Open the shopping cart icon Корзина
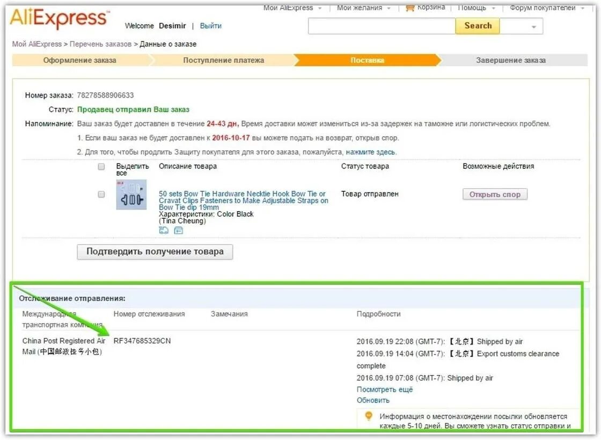The width and height of the screenshot is (601, 440). coord(410,8)
